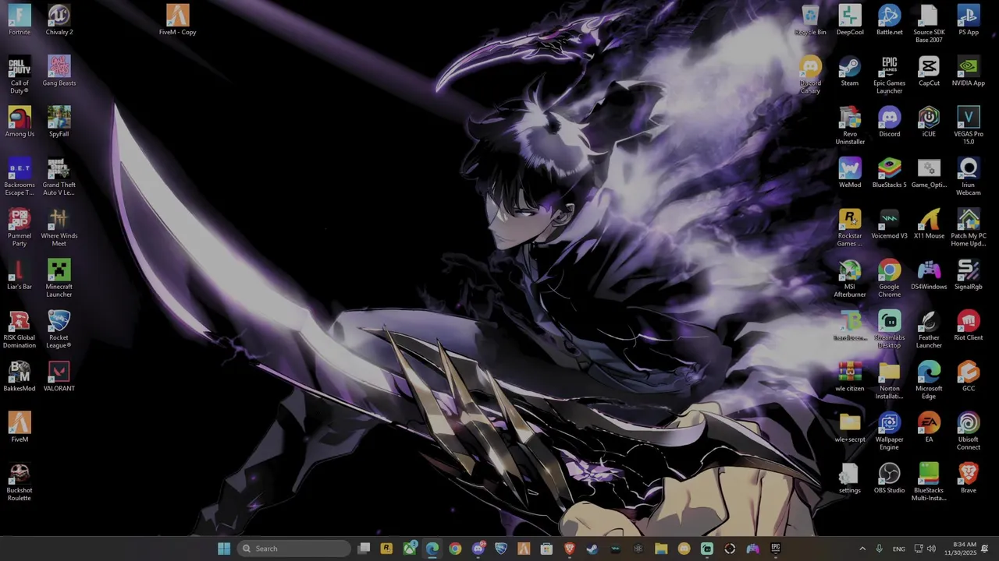999x561 pixels.
Task: Open the Wallpaper Engine shortcut
Action: 890,431
